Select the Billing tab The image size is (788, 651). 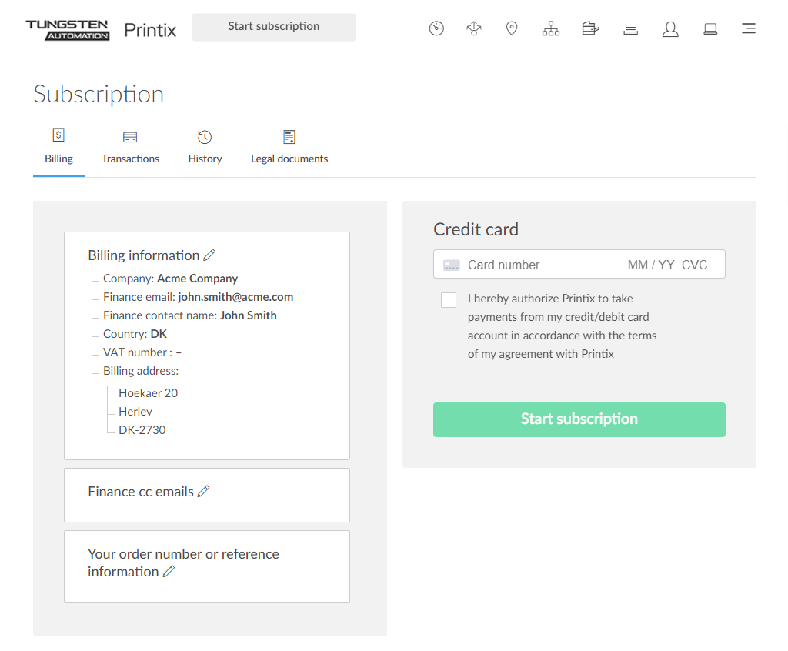(58, 147)
